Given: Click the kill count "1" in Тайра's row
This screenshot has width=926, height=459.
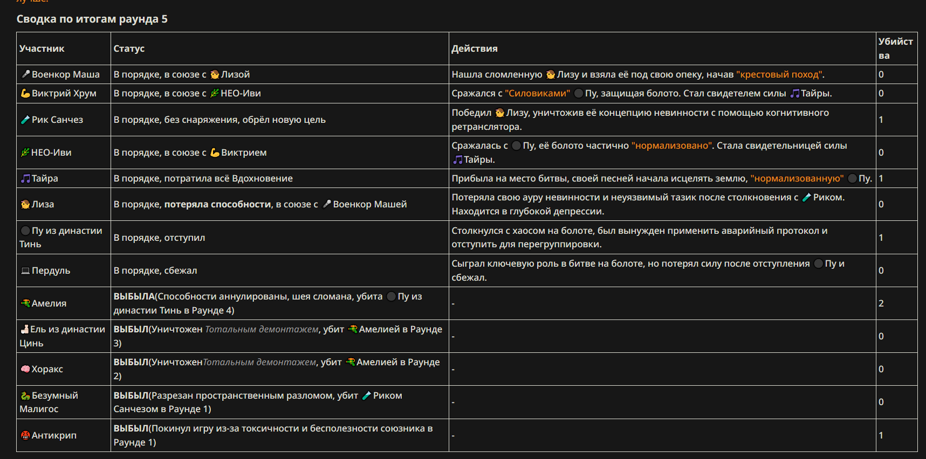Looking at the screenshot, I should pos(881,178).
